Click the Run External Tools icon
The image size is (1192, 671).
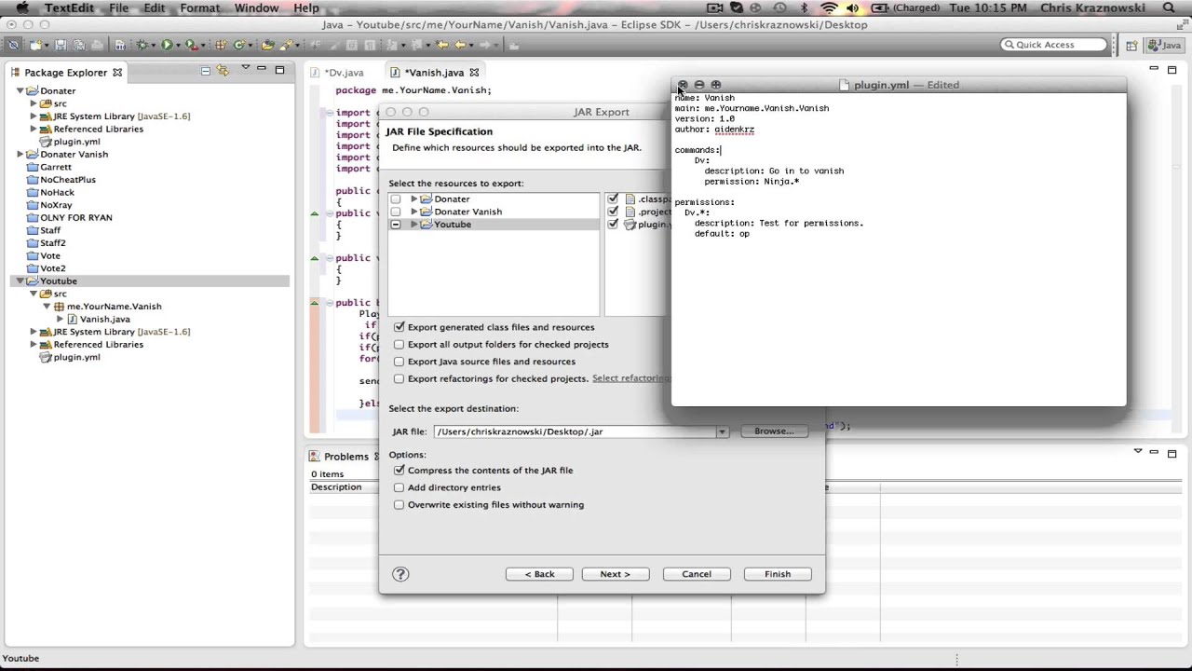click(191, 45)
